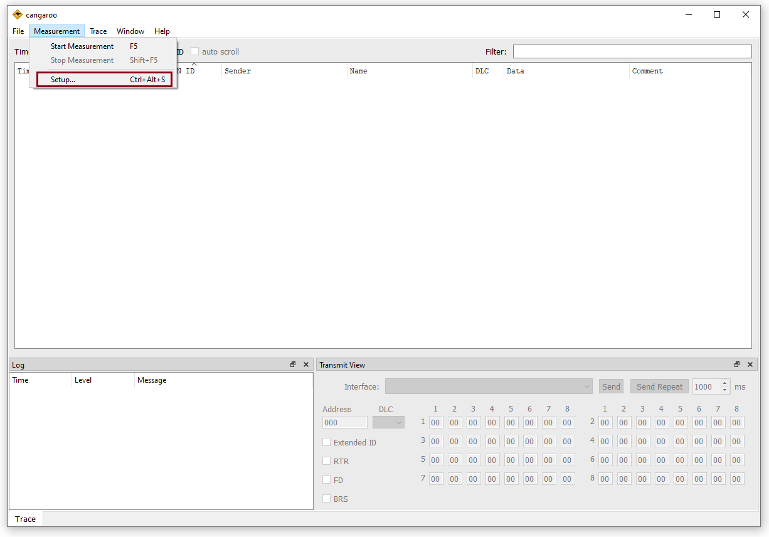
Task: Enable the auto scroll checkbox
Action: (194, 51)
